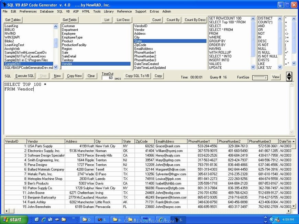Click the PhoneNumber1 column header in results grid

point(202,142)
